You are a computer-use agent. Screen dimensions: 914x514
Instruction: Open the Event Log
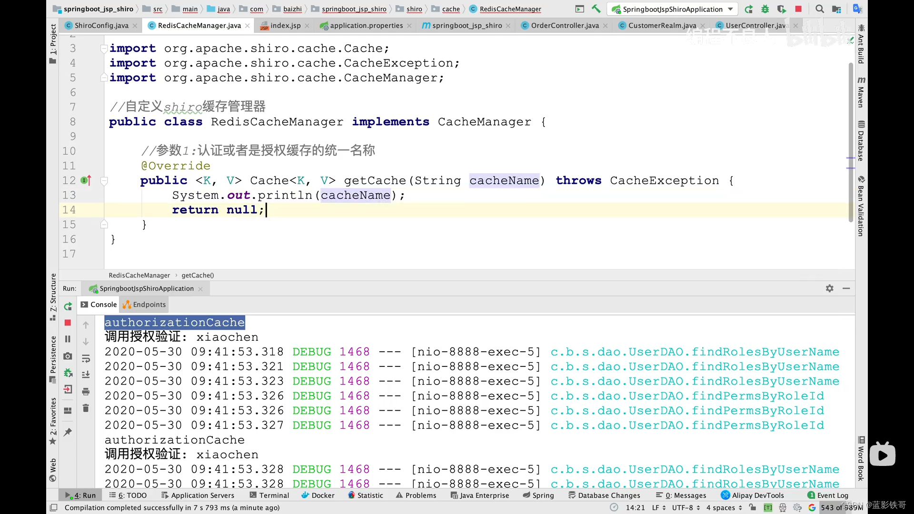(x=828, y=495)
